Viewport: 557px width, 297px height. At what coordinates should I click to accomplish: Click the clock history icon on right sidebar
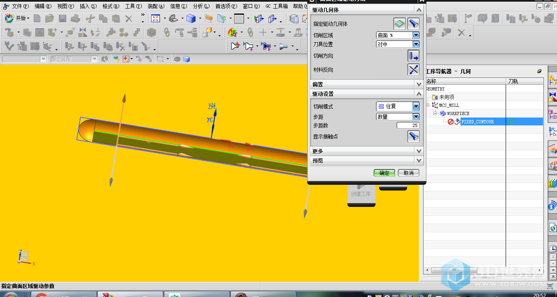[x=553, y=249]
